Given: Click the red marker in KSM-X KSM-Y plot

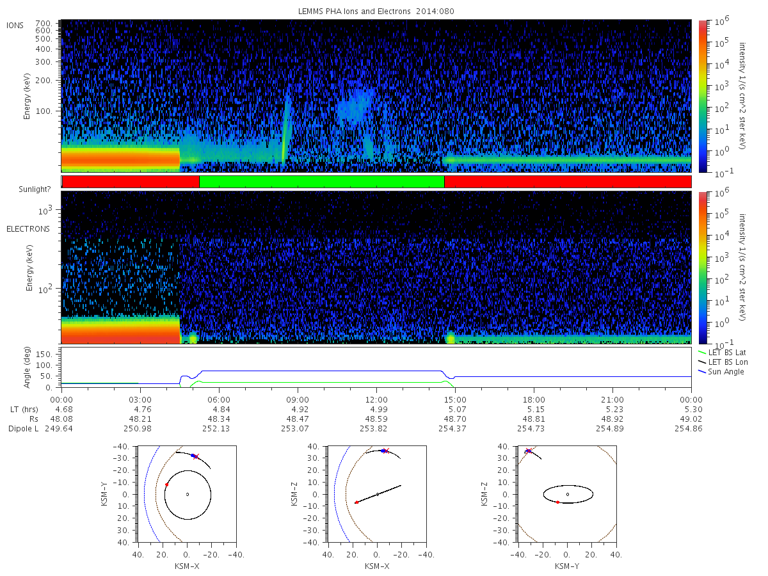Looking at the screenshot, I should click(166, 484).
